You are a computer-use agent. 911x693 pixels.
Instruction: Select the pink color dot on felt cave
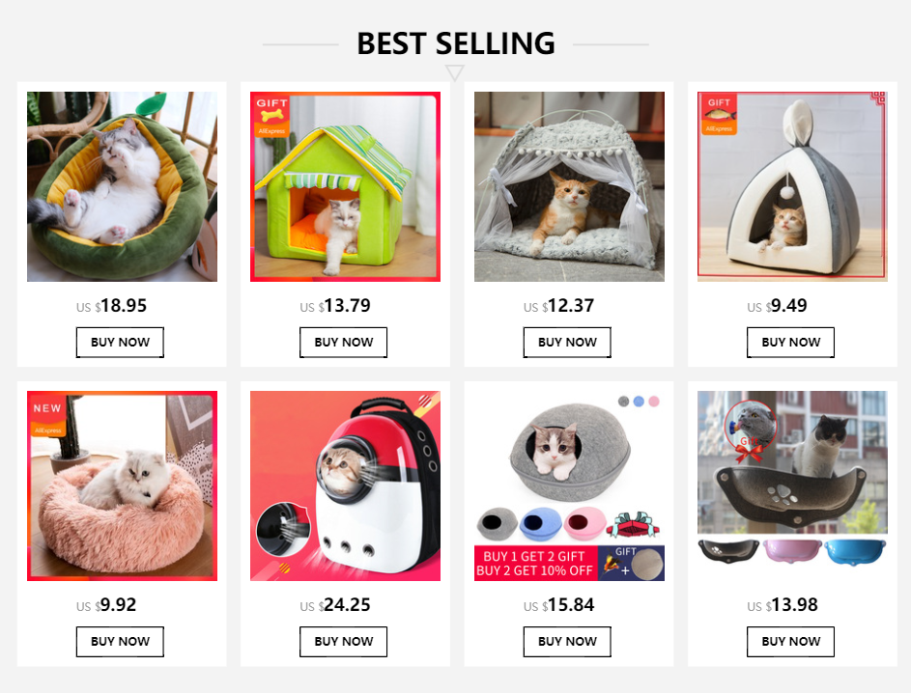(x=654, y=402)
